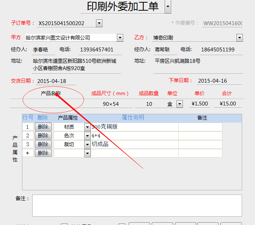Expand the 材质 attribute dropdown arrow
Image resolution: width=255 pixels, height=225 pixels.
(87, 127)
